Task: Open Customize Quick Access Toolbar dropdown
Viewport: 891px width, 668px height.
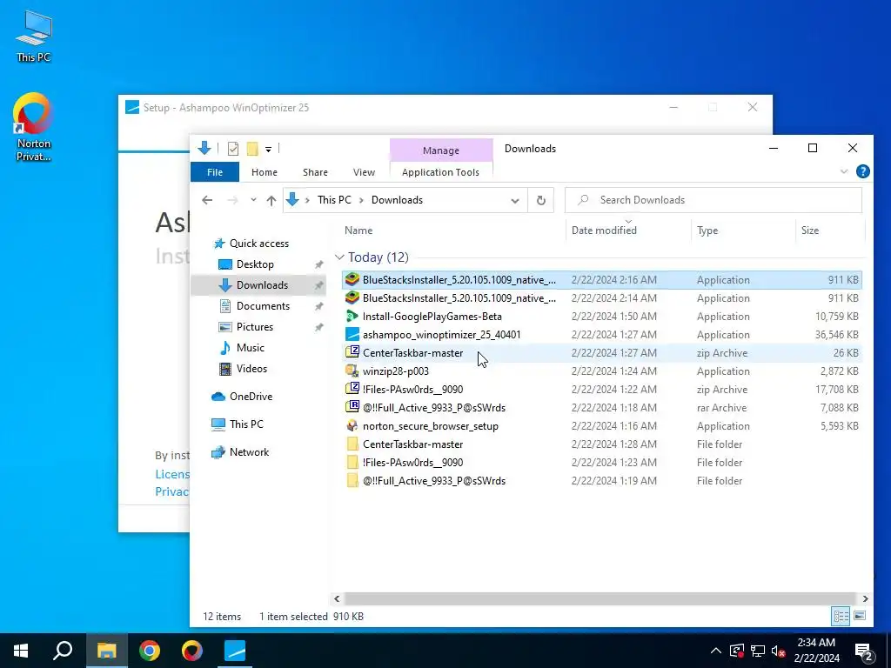Action: pos(268,150)
